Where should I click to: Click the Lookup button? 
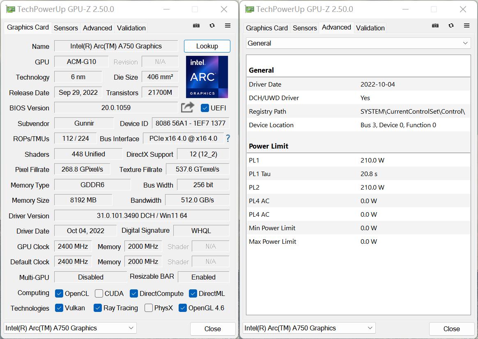point(207,46)
